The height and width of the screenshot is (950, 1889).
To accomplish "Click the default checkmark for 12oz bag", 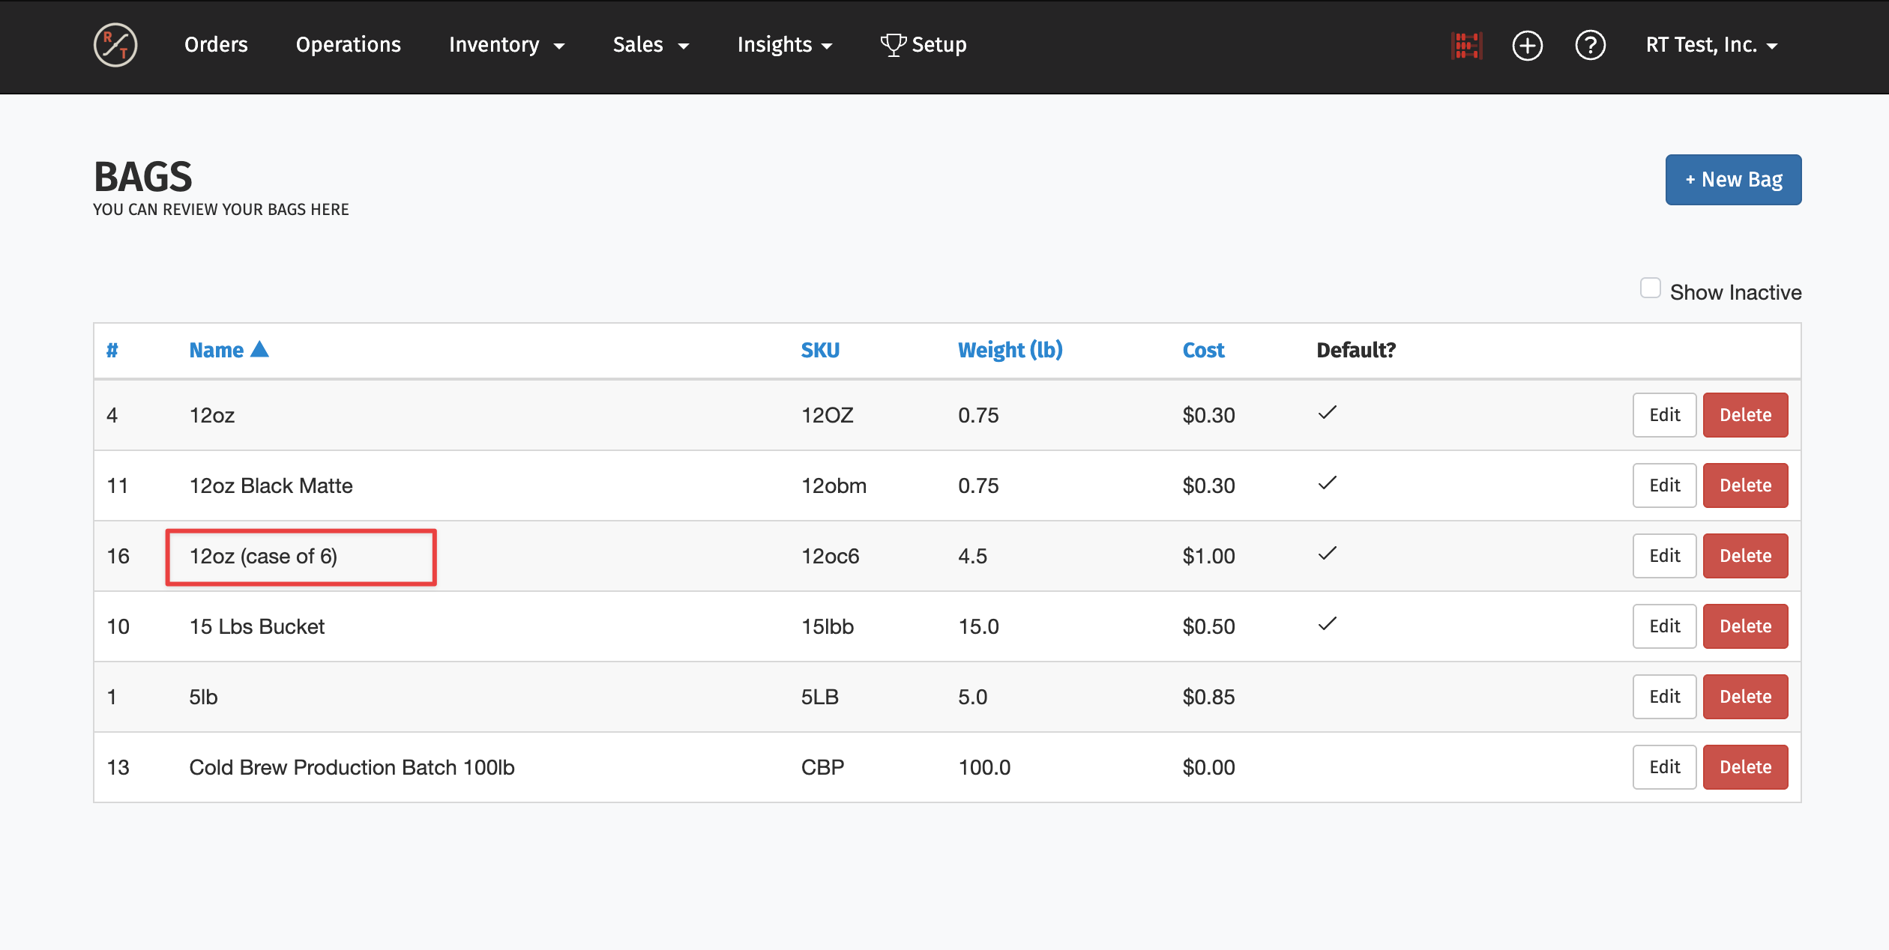I will (x=1328, y=413).
